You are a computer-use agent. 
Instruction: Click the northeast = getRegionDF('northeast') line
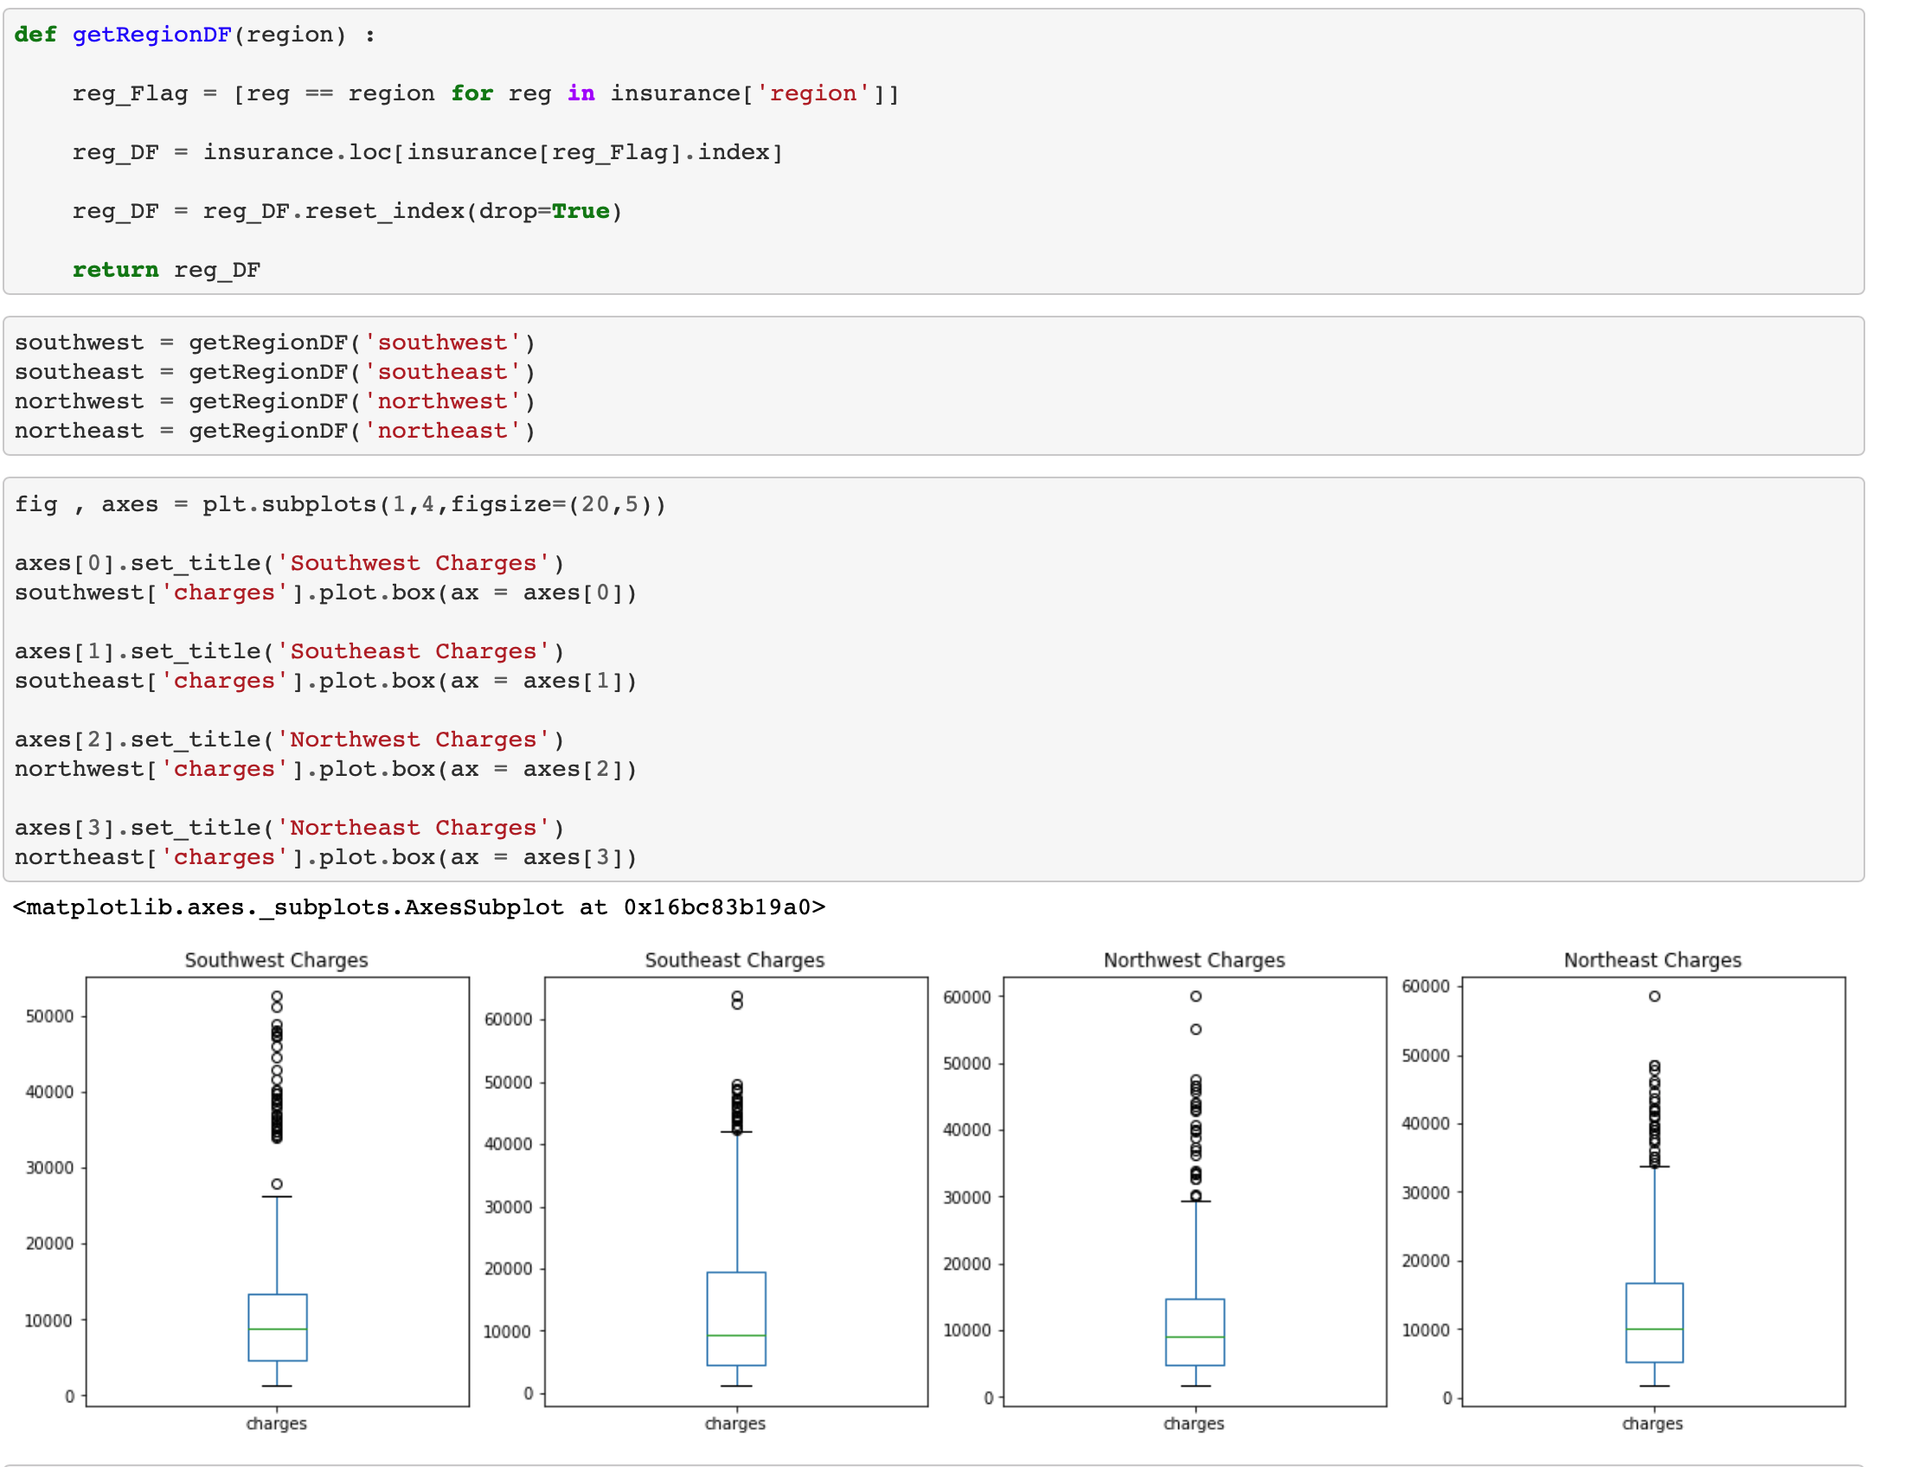(x=274, y=432)
